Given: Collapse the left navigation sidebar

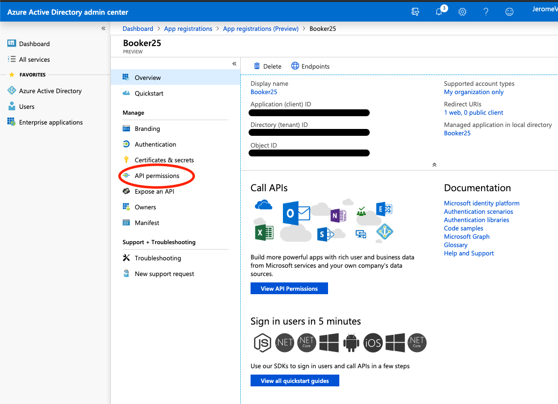Looking at the screenshot, I should pyautogui.click(x=103, y=28).
